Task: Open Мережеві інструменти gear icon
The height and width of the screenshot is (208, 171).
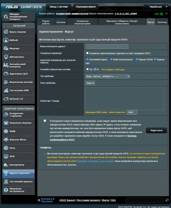Action: 6,190
